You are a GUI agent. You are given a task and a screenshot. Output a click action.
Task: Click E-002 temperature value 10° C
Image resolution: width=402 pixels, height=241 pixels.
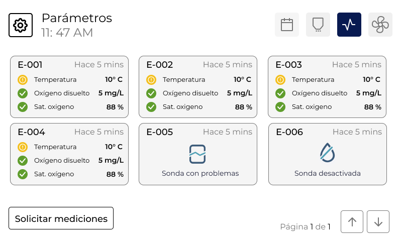242,79
